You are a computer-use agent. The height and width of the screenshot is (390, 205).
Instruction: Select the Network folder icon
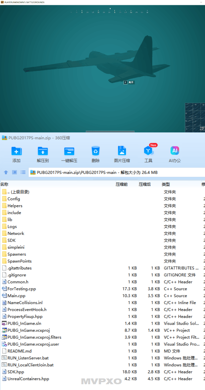4,233
